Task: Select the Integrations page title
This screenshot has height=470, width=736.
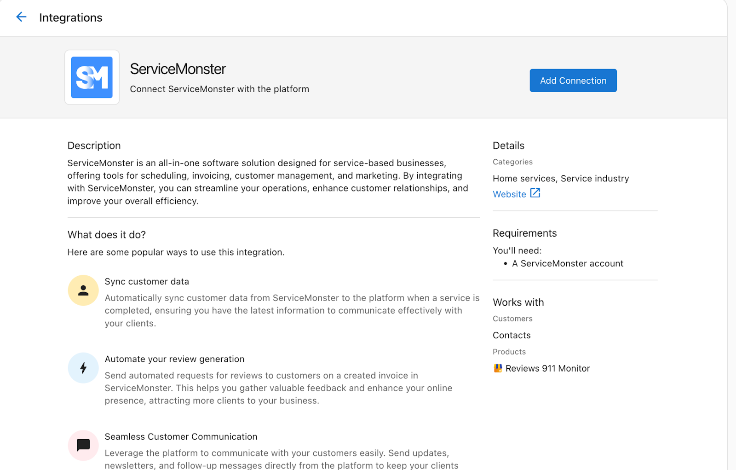Action: pyautogui.click(x=71, y=17)
